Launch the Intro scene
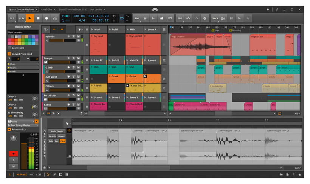The width and height of the screenshot is (310, 184). (x=92, y=29)
